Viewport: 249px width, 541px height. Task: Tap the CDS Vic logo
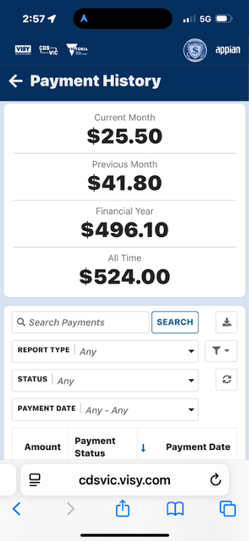[48, 50]
